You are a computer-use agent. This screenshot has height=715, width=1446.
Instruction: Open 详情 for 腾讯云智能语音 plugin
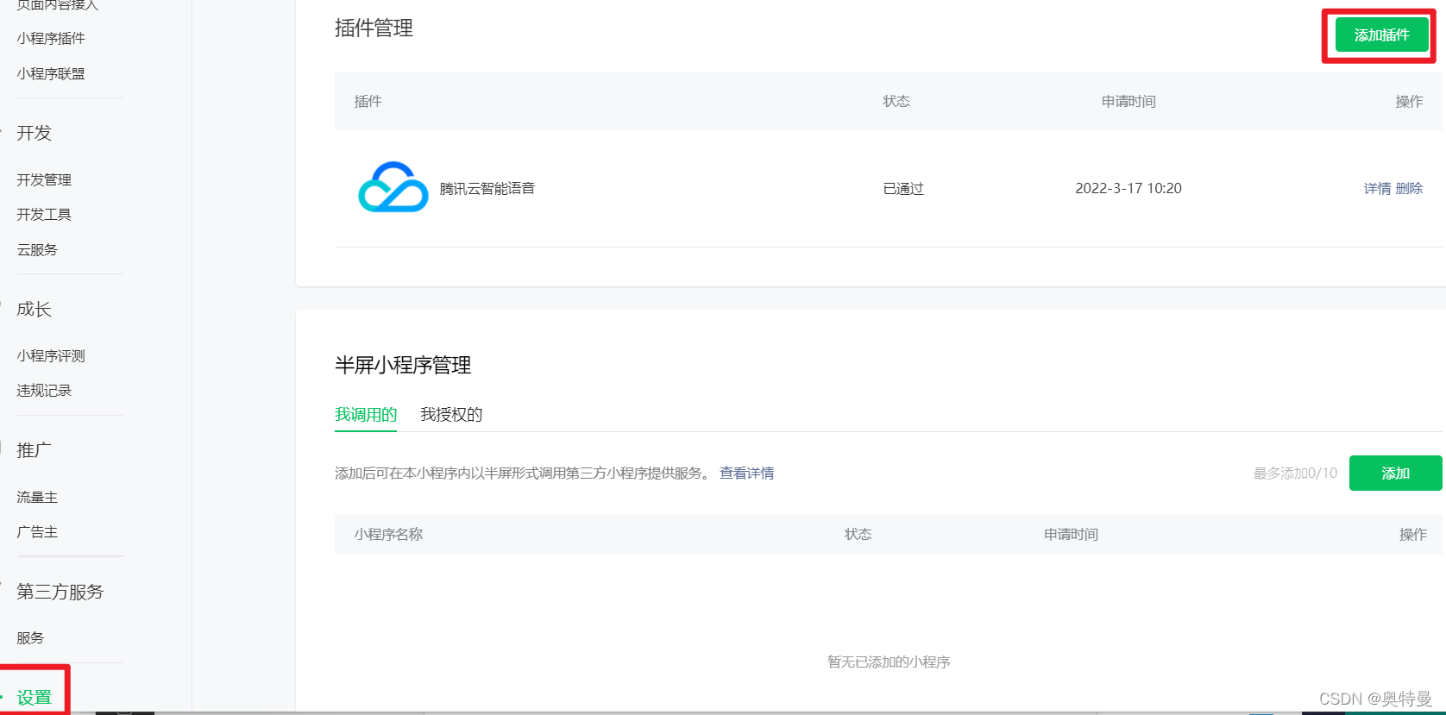(x=1377, y=188)
